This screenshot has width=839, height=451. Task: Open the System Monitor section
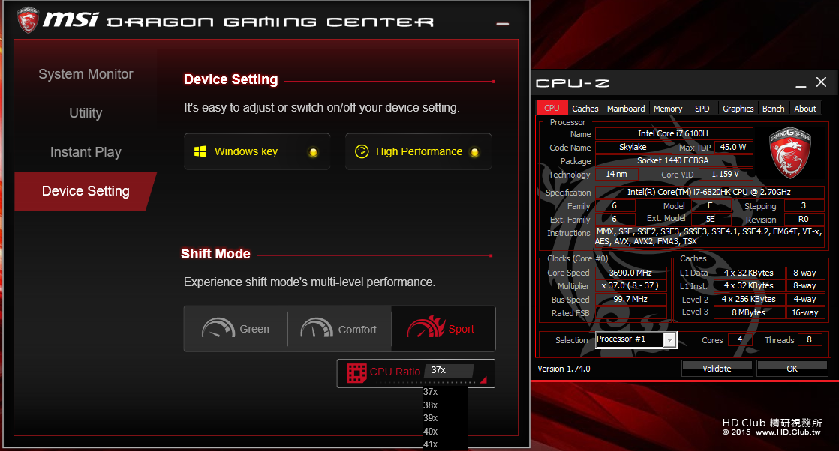86,74
